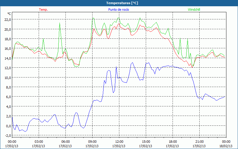This screenshot has width=238, height=149.
Task: Click the blue dew point peak near 13:30
Action: pos(132,63)
